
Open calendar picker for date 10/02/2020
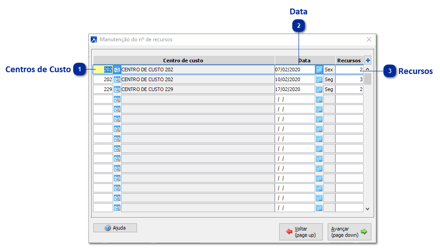point(319,79)
